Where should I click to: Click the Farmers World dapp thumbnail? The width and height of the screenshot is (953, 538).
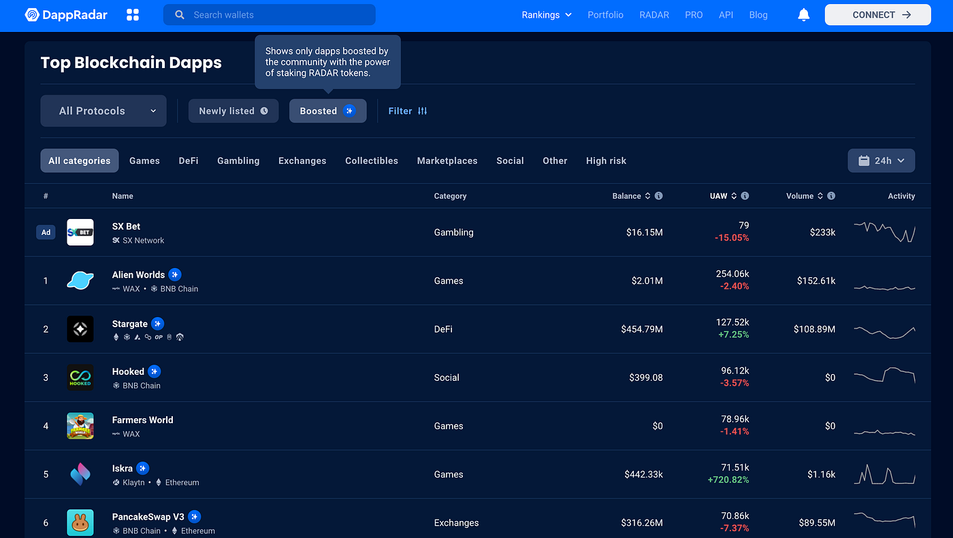point(80,426)
